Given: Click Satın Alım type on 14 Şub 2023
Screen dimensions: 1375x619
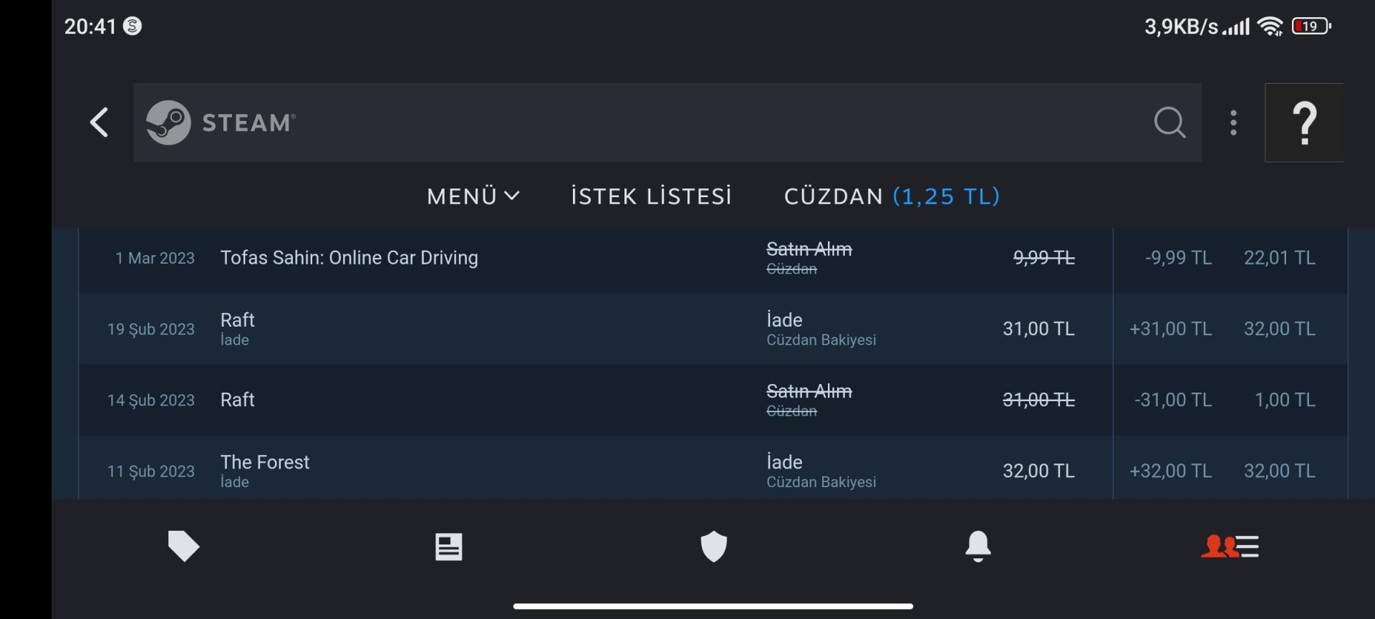Looking at the screenshot, I should [809, 391].
